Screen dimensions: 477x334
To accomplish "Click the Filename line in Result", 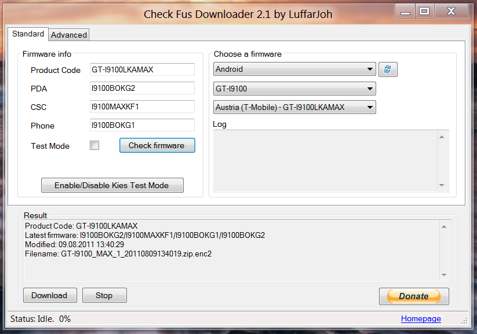I will coord(118,254).
